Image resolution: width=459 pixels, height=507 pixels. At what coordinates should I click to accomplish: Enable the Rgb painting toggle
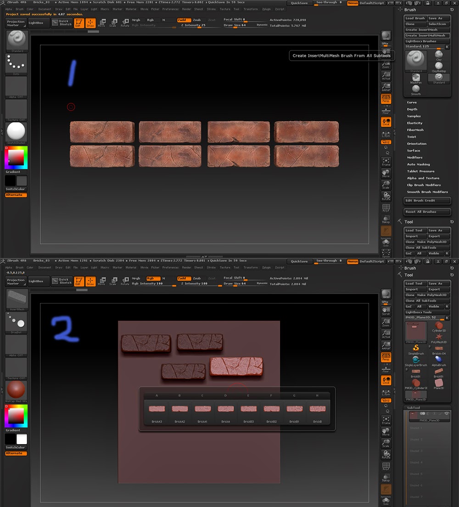pos(150,20)
